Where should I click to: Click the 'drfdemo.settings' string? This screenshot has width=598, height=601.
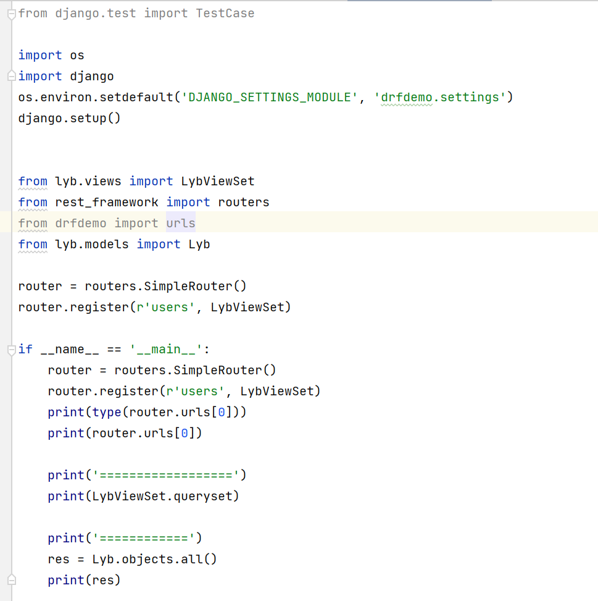[444, 98]
